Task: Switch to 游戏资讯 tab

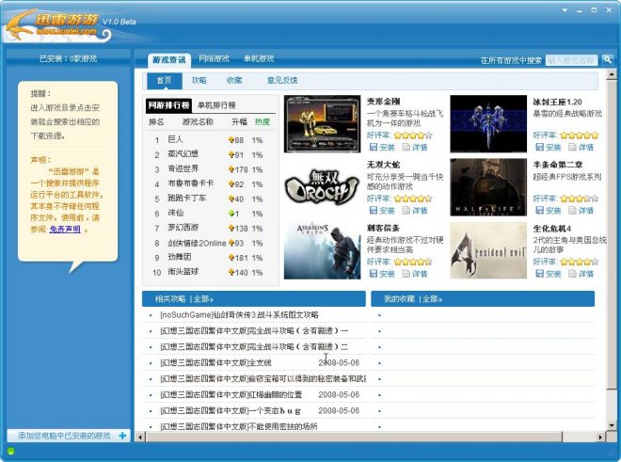Action: (x=169, y=60)
